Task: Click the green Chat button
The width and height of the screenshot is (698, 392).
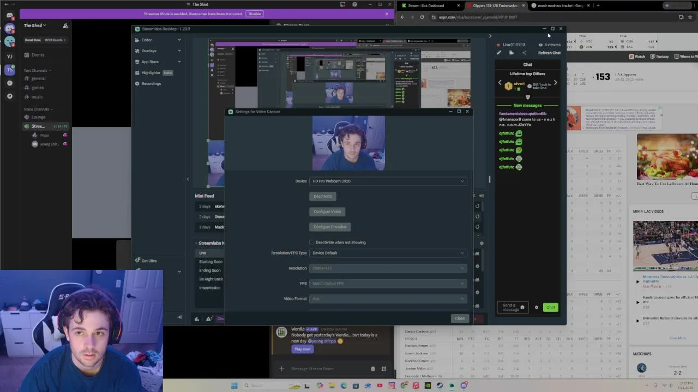Action: (x=550, y=308)
